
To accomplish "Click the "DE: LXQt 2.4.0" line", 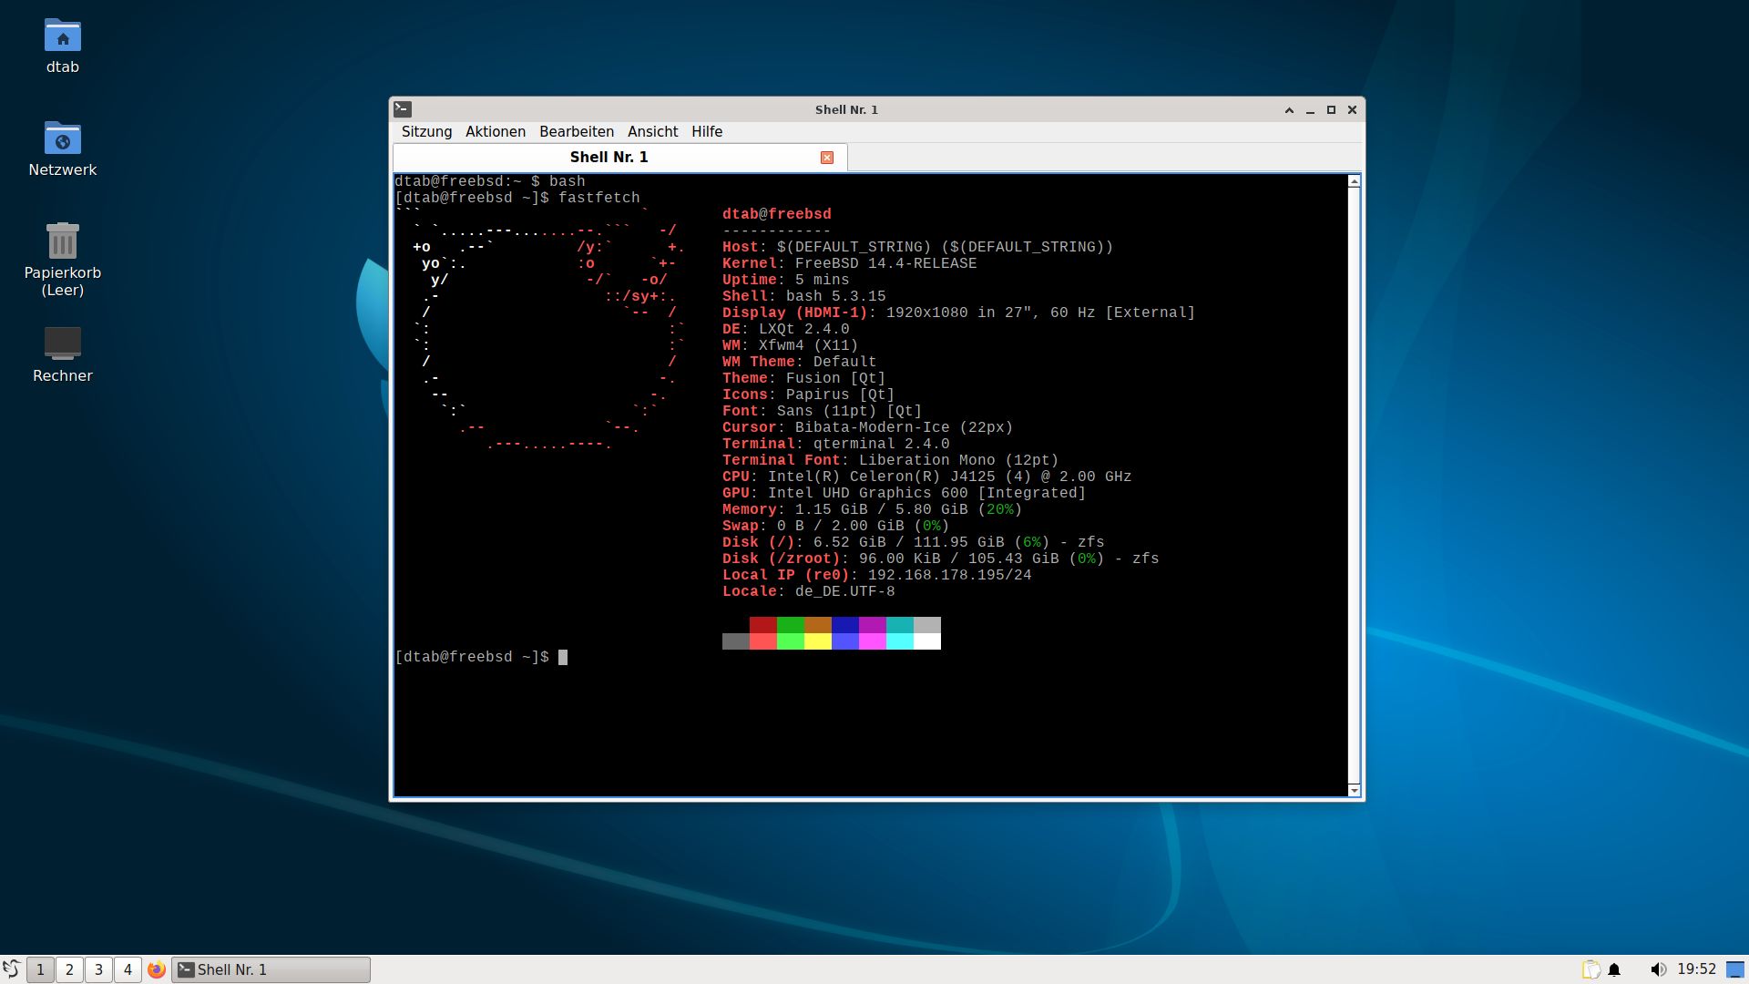I will point(786,329).
